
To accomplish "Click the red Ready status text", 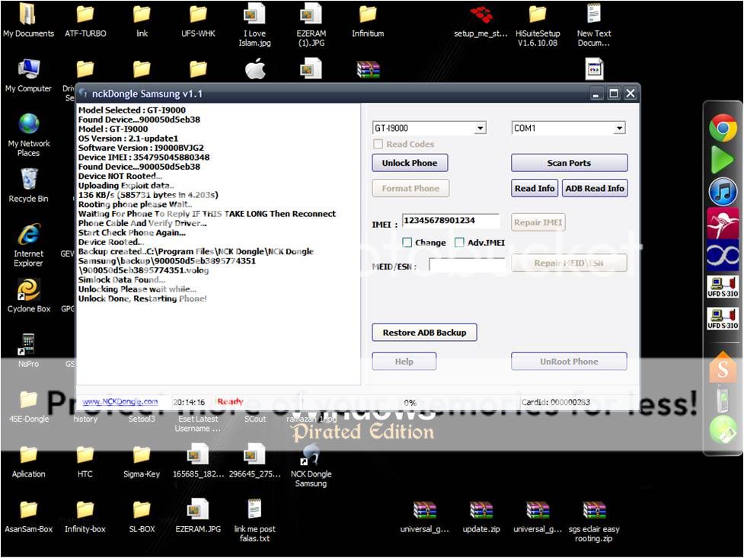I will pyautogui.click(x=230, y=401).
